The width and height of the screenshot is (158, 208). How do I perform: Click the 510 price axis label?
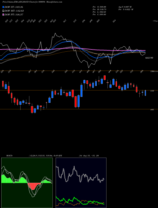click(152, 91)
